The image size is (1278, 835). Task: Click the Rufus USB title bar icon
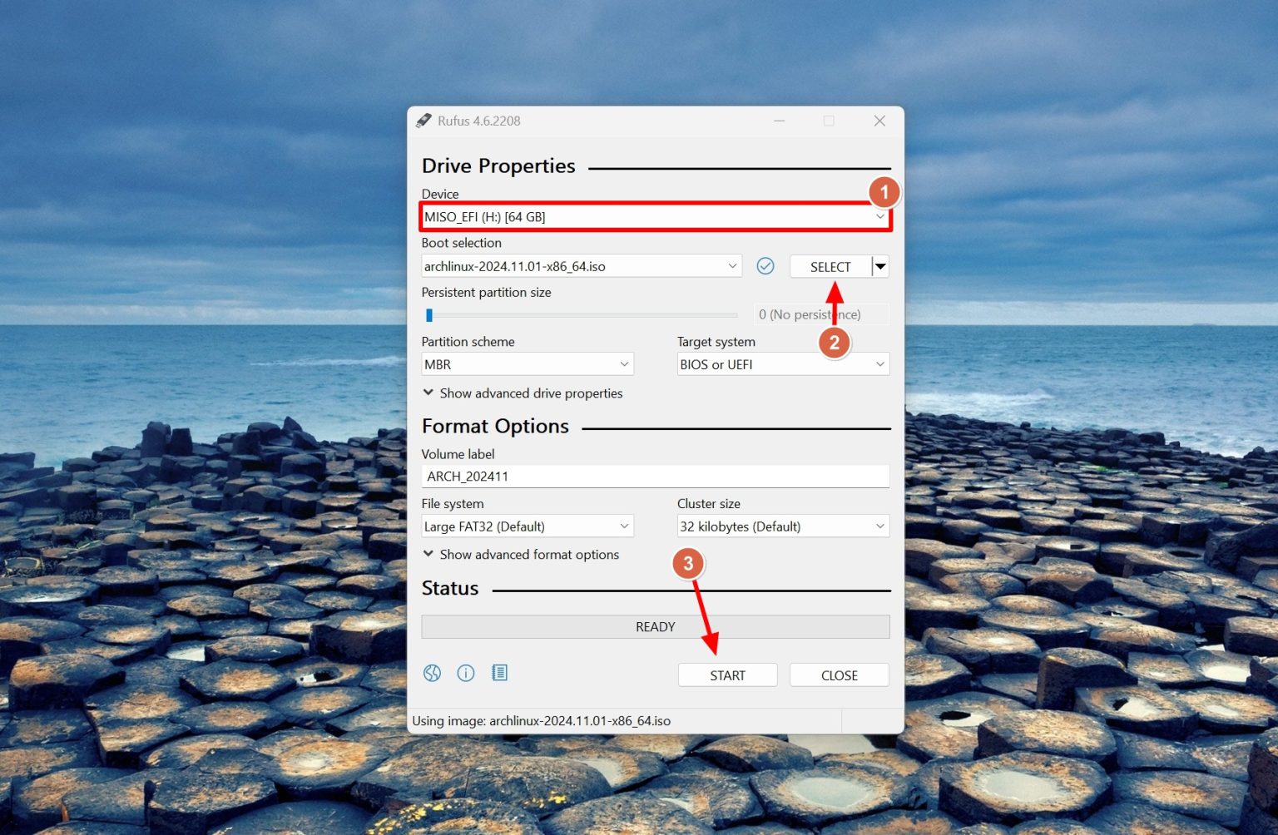(x=424, y=121)
